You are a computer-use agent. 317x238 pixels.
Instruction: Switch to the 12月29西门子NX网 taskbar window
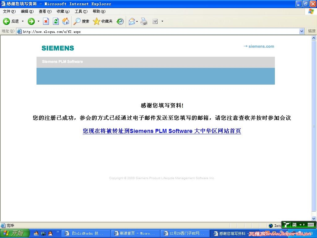[x=185, y=233]
